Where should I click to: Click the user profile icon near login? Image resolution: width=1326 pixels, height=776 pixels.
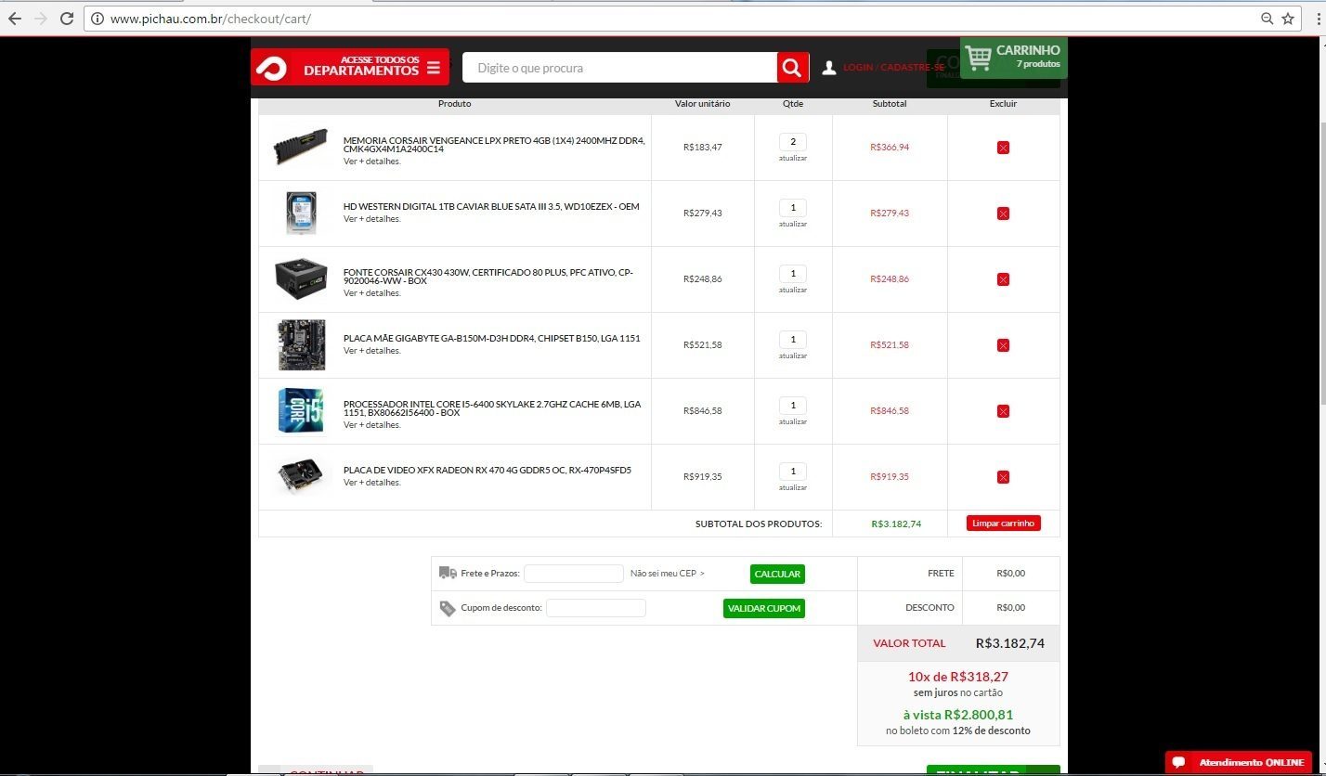(829, 68)
